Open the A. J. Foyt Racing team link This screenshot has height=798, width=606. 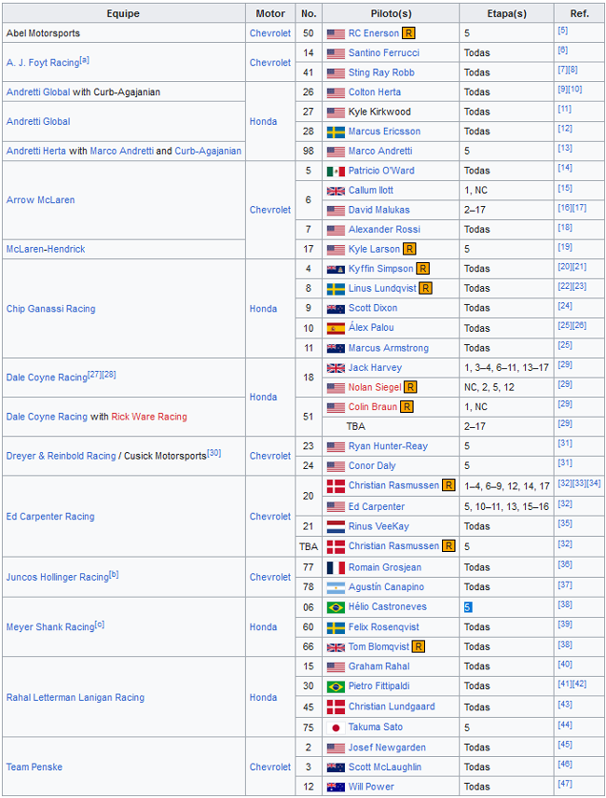tap(43, 63)
